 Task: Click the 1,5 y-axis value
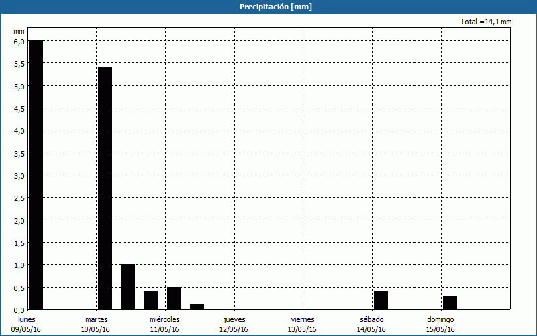[19, 243]
